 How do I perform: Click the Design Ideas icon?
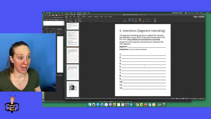pyautogui.click(x=155, y=20)
